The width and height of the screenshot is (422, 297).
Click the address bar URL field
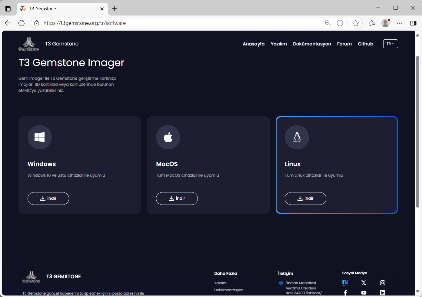click(x=182, y=23)
